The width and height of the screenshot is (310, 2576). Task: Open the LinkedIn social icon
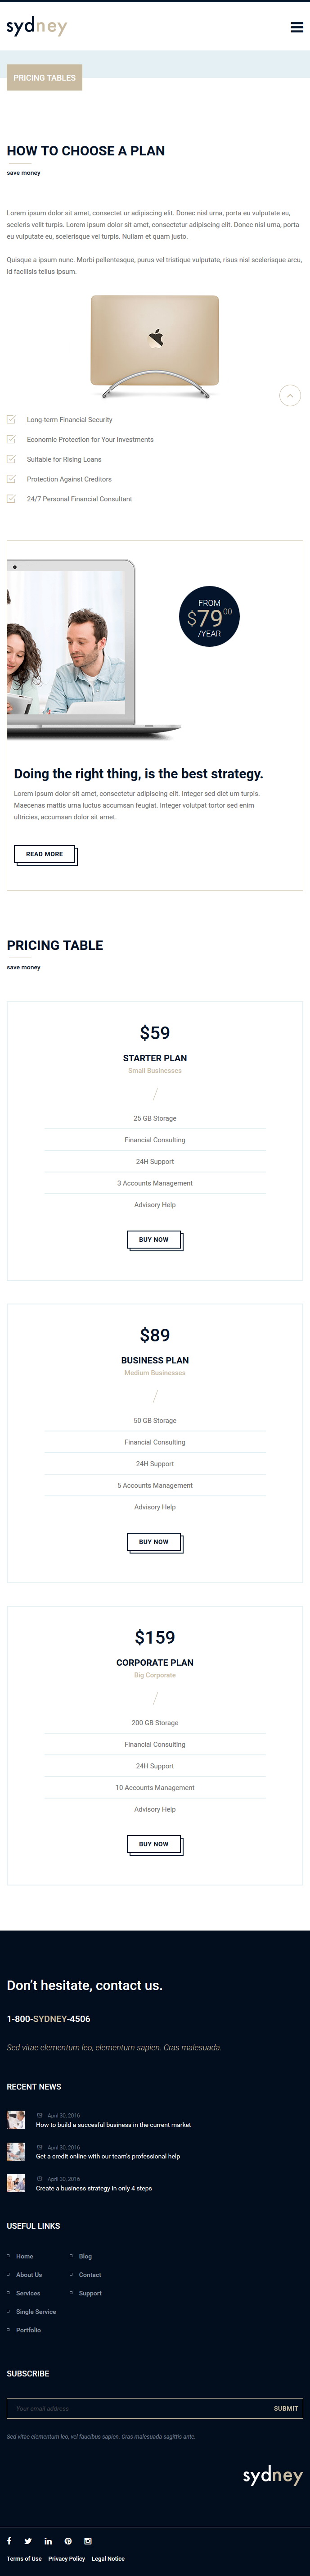(x=48, y=2541)
